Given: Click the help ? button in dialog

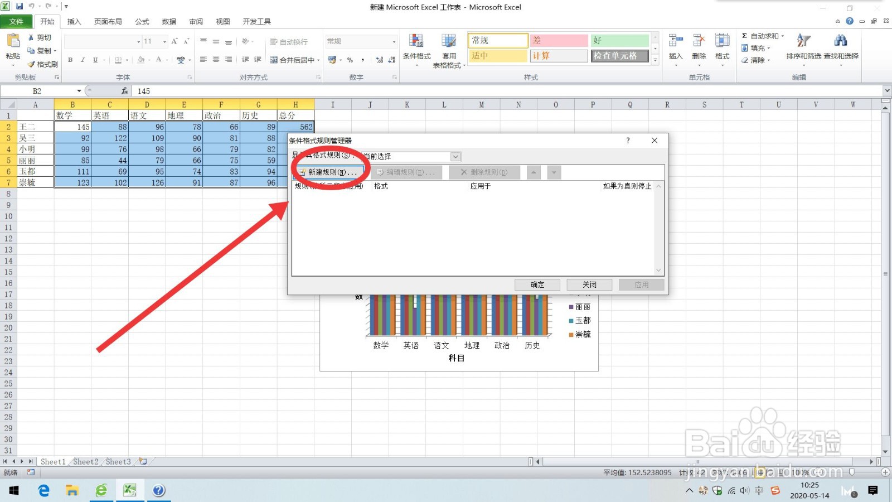Looking at the screenshot, I should point(628,141).
